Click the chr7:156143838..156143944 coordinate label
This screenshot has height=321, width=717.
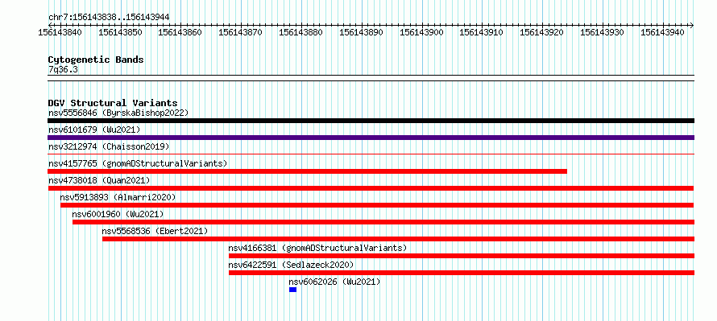pyautogui.click(x=109, y=18)
